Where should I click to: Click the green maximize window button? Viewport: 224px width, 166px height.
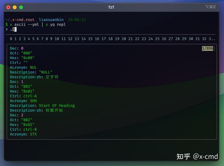click(x=21, y=7)
